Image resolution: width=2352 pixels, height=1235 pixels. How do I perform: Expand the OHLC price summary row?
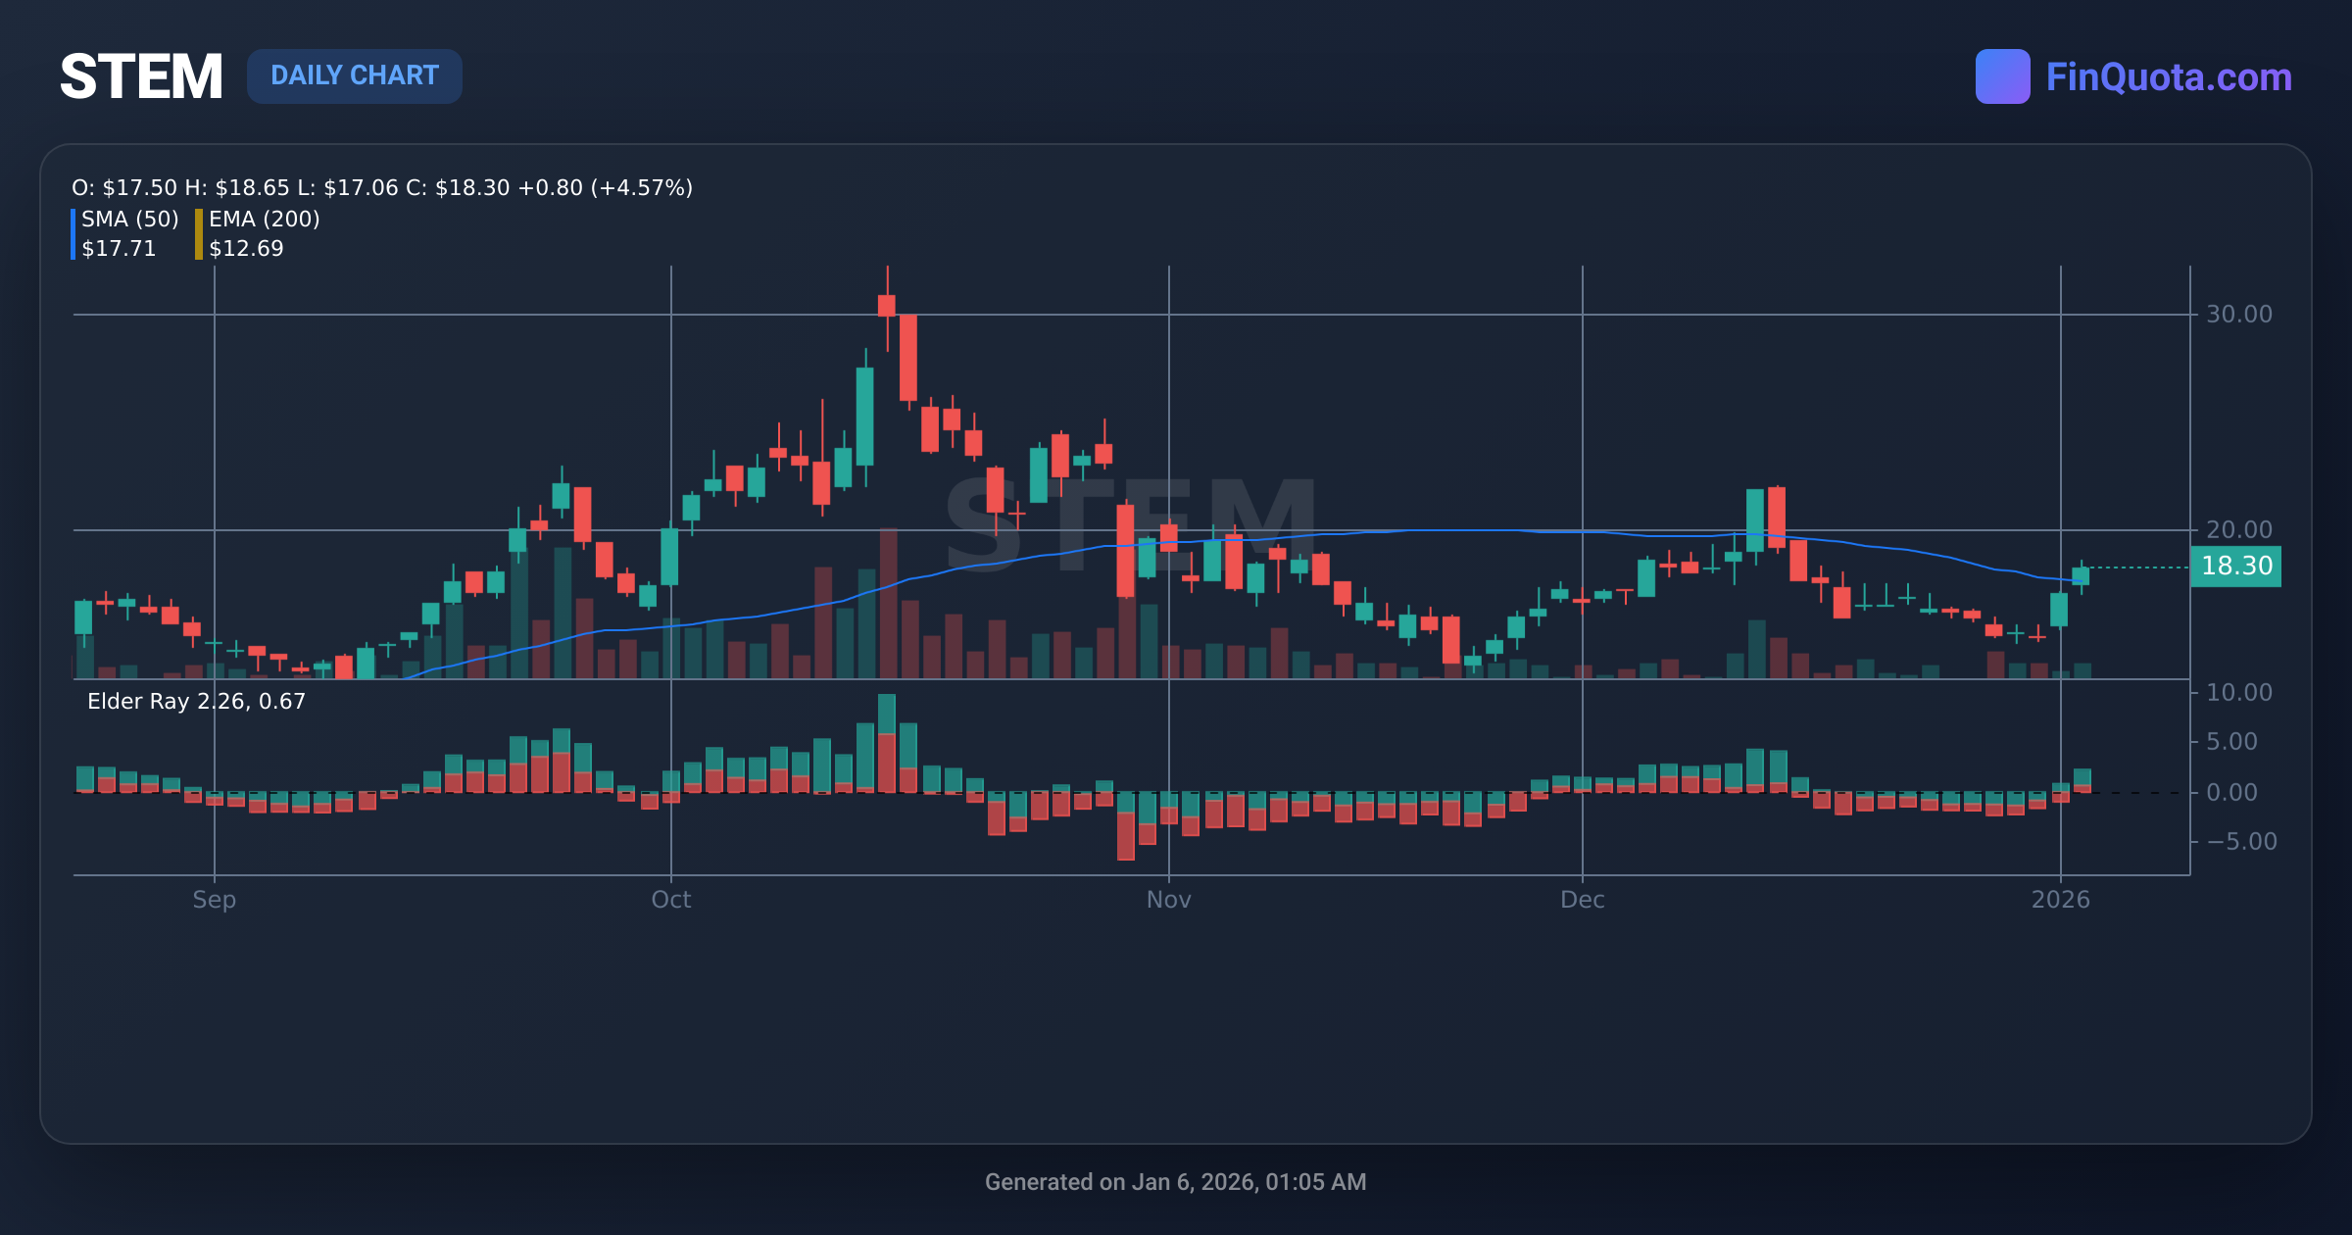(382, 187)
